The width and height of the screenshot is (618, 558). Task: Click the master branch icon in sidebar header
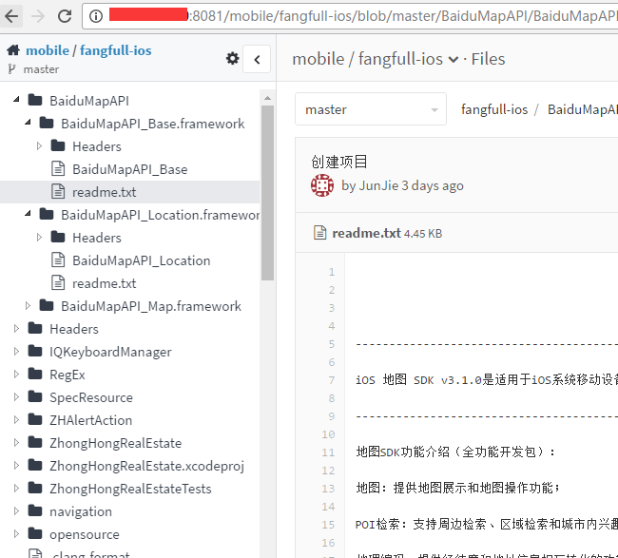point(11,69)
